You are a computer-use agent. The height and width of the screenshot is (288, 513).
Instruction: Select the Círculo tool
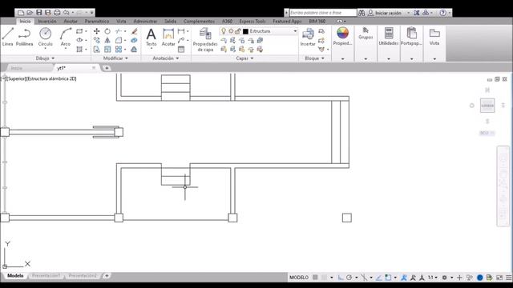pyautogui.click(x=45, y=37)
